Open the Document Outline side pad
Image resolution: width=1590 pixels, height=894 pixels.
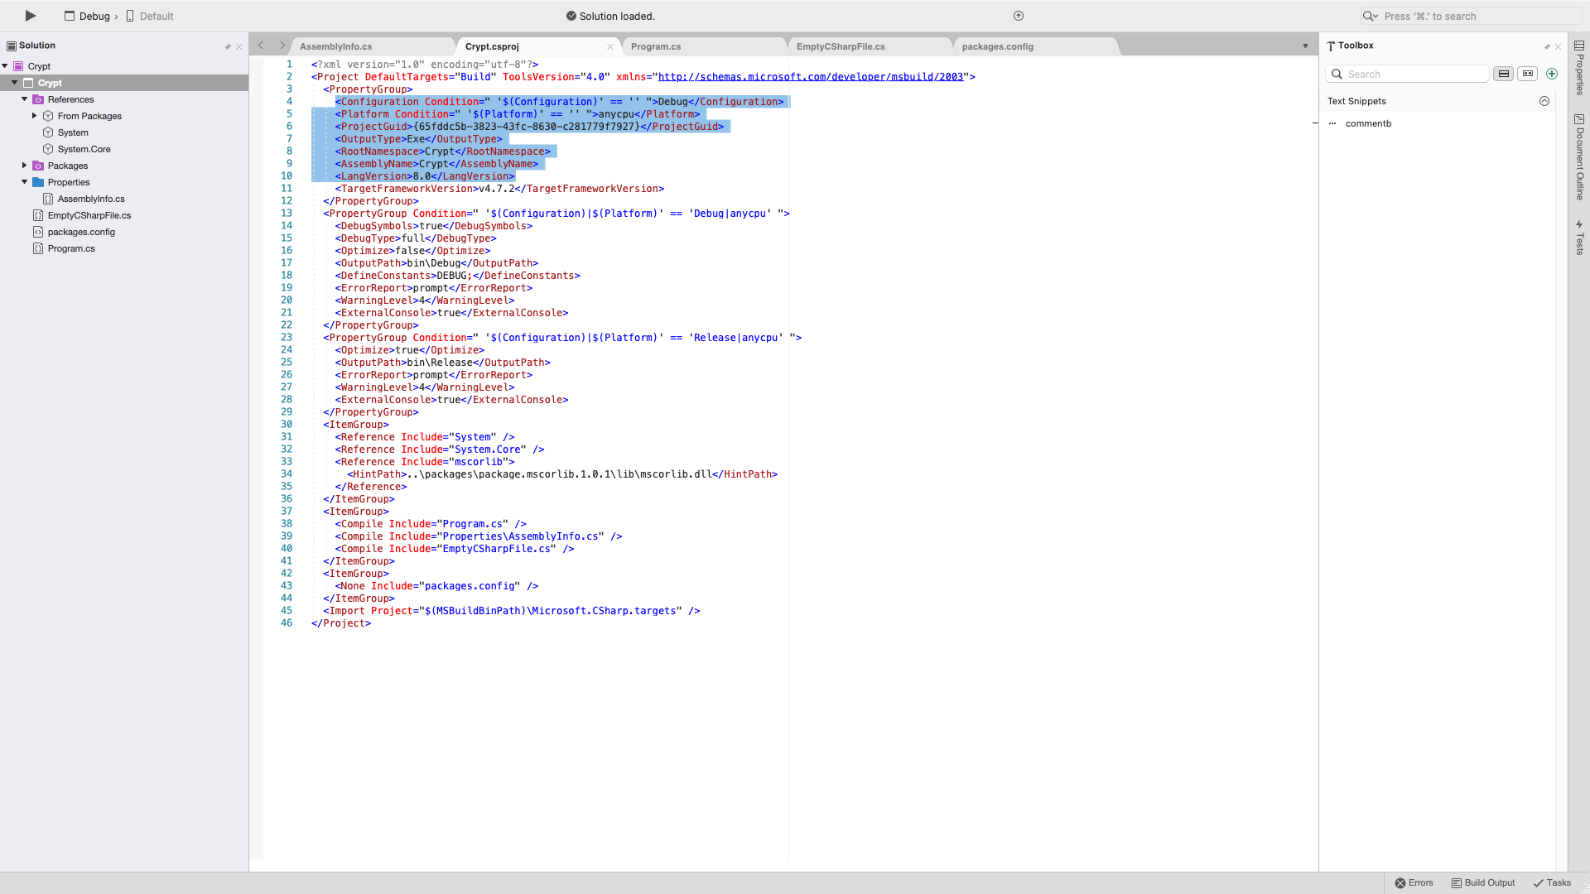[1579, 157]
